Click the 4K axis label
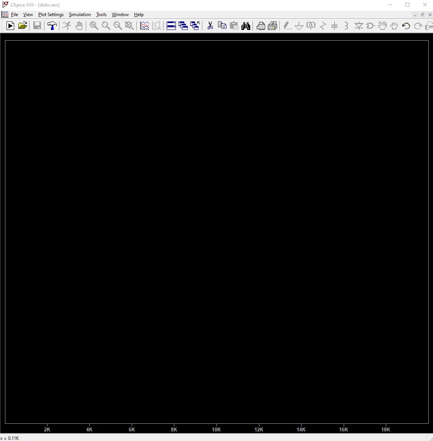433x441 pixels. click(x=89, y=429)
